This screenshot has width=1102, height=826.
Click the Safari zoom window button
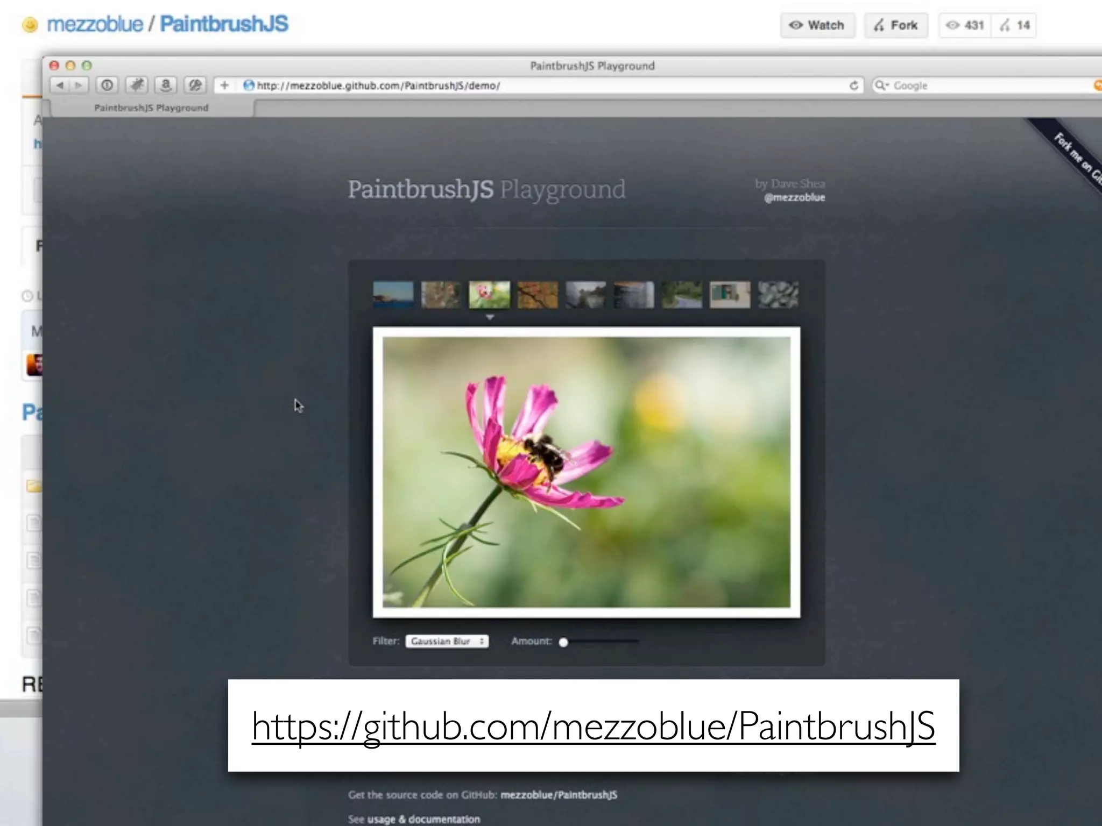(87, 66)
